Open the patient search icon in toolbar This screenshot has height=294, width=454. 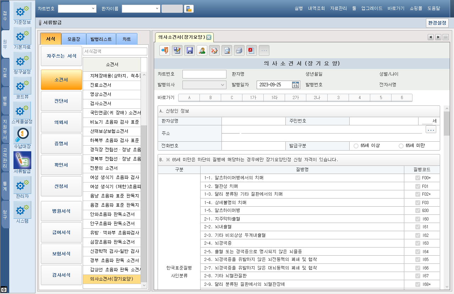pos(202,50)
